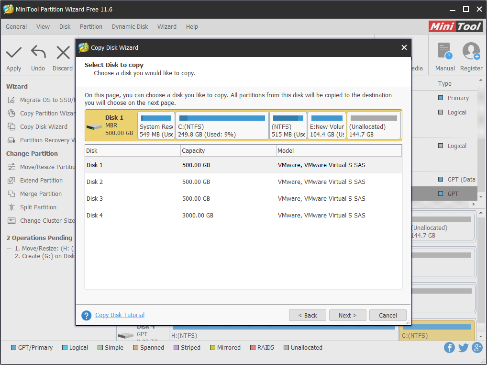Open the Partition menu
The height and width of the screenshot is (365, 487).
pos(91,27)
